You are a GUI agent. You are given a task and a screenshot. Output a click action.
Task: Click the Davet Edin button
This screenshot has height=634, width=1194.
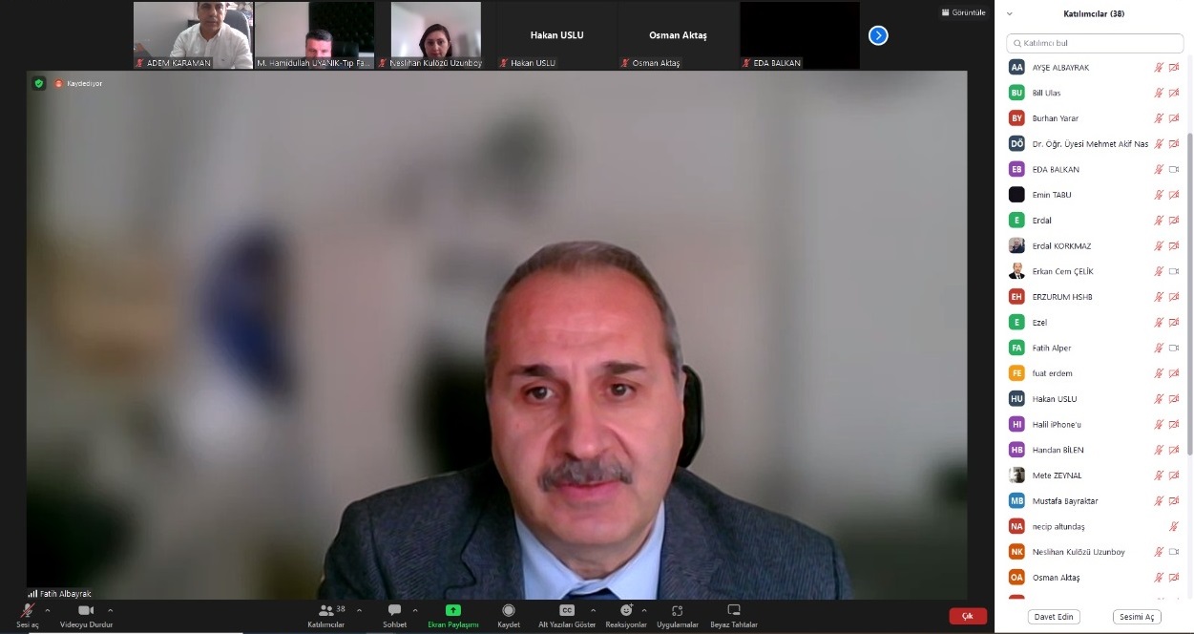[1055, 617]
